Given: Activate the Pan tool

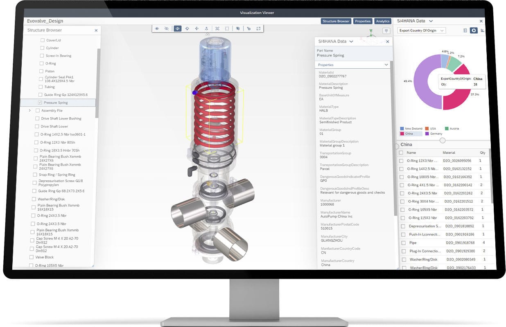Looking at the screenshot, I should (197, 29).
